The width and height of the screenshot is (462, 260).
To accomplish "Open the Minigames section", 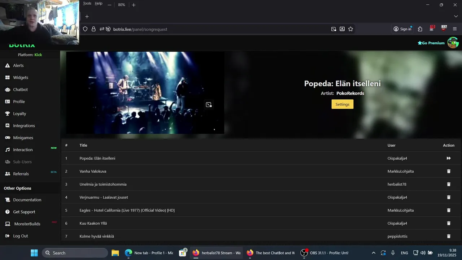I will (23, 138).
